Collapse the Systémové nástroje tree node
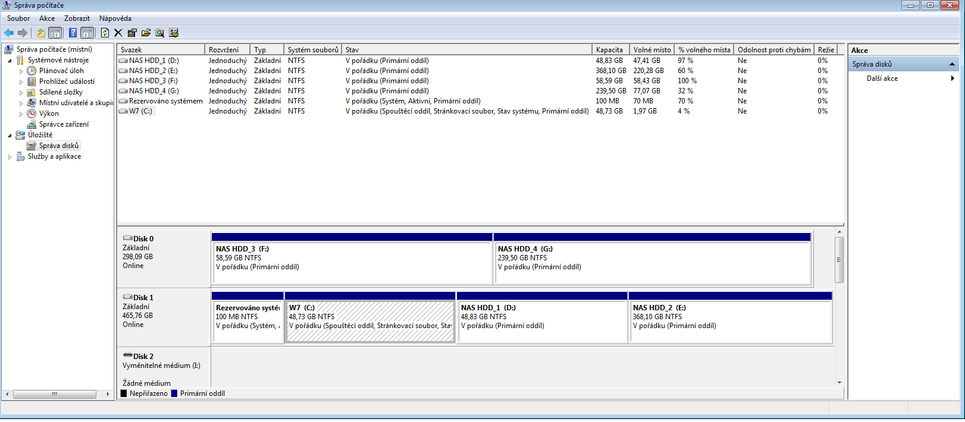Screen dimensions: 965x422 point(10,61)
